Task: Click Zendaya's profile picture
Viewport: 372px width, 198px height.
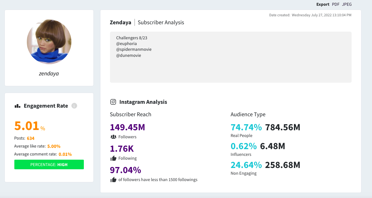Action: click(x=49, y=42)
